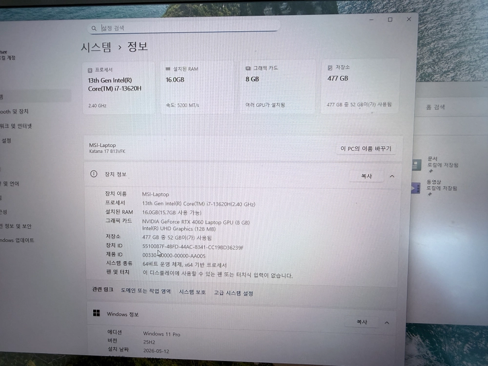
Task: Select the 펜 및 터치 description text
Action: 218,274
